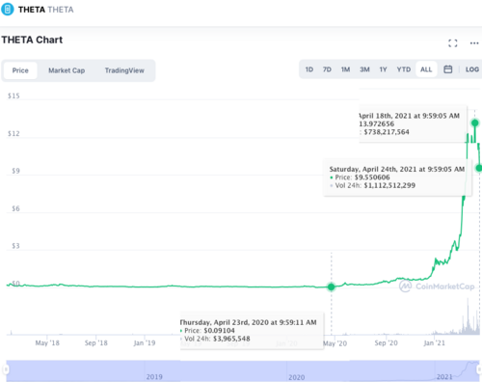Set chart range to YTD
The height and width of the screenshot is (382, 482).
[404, 69]
